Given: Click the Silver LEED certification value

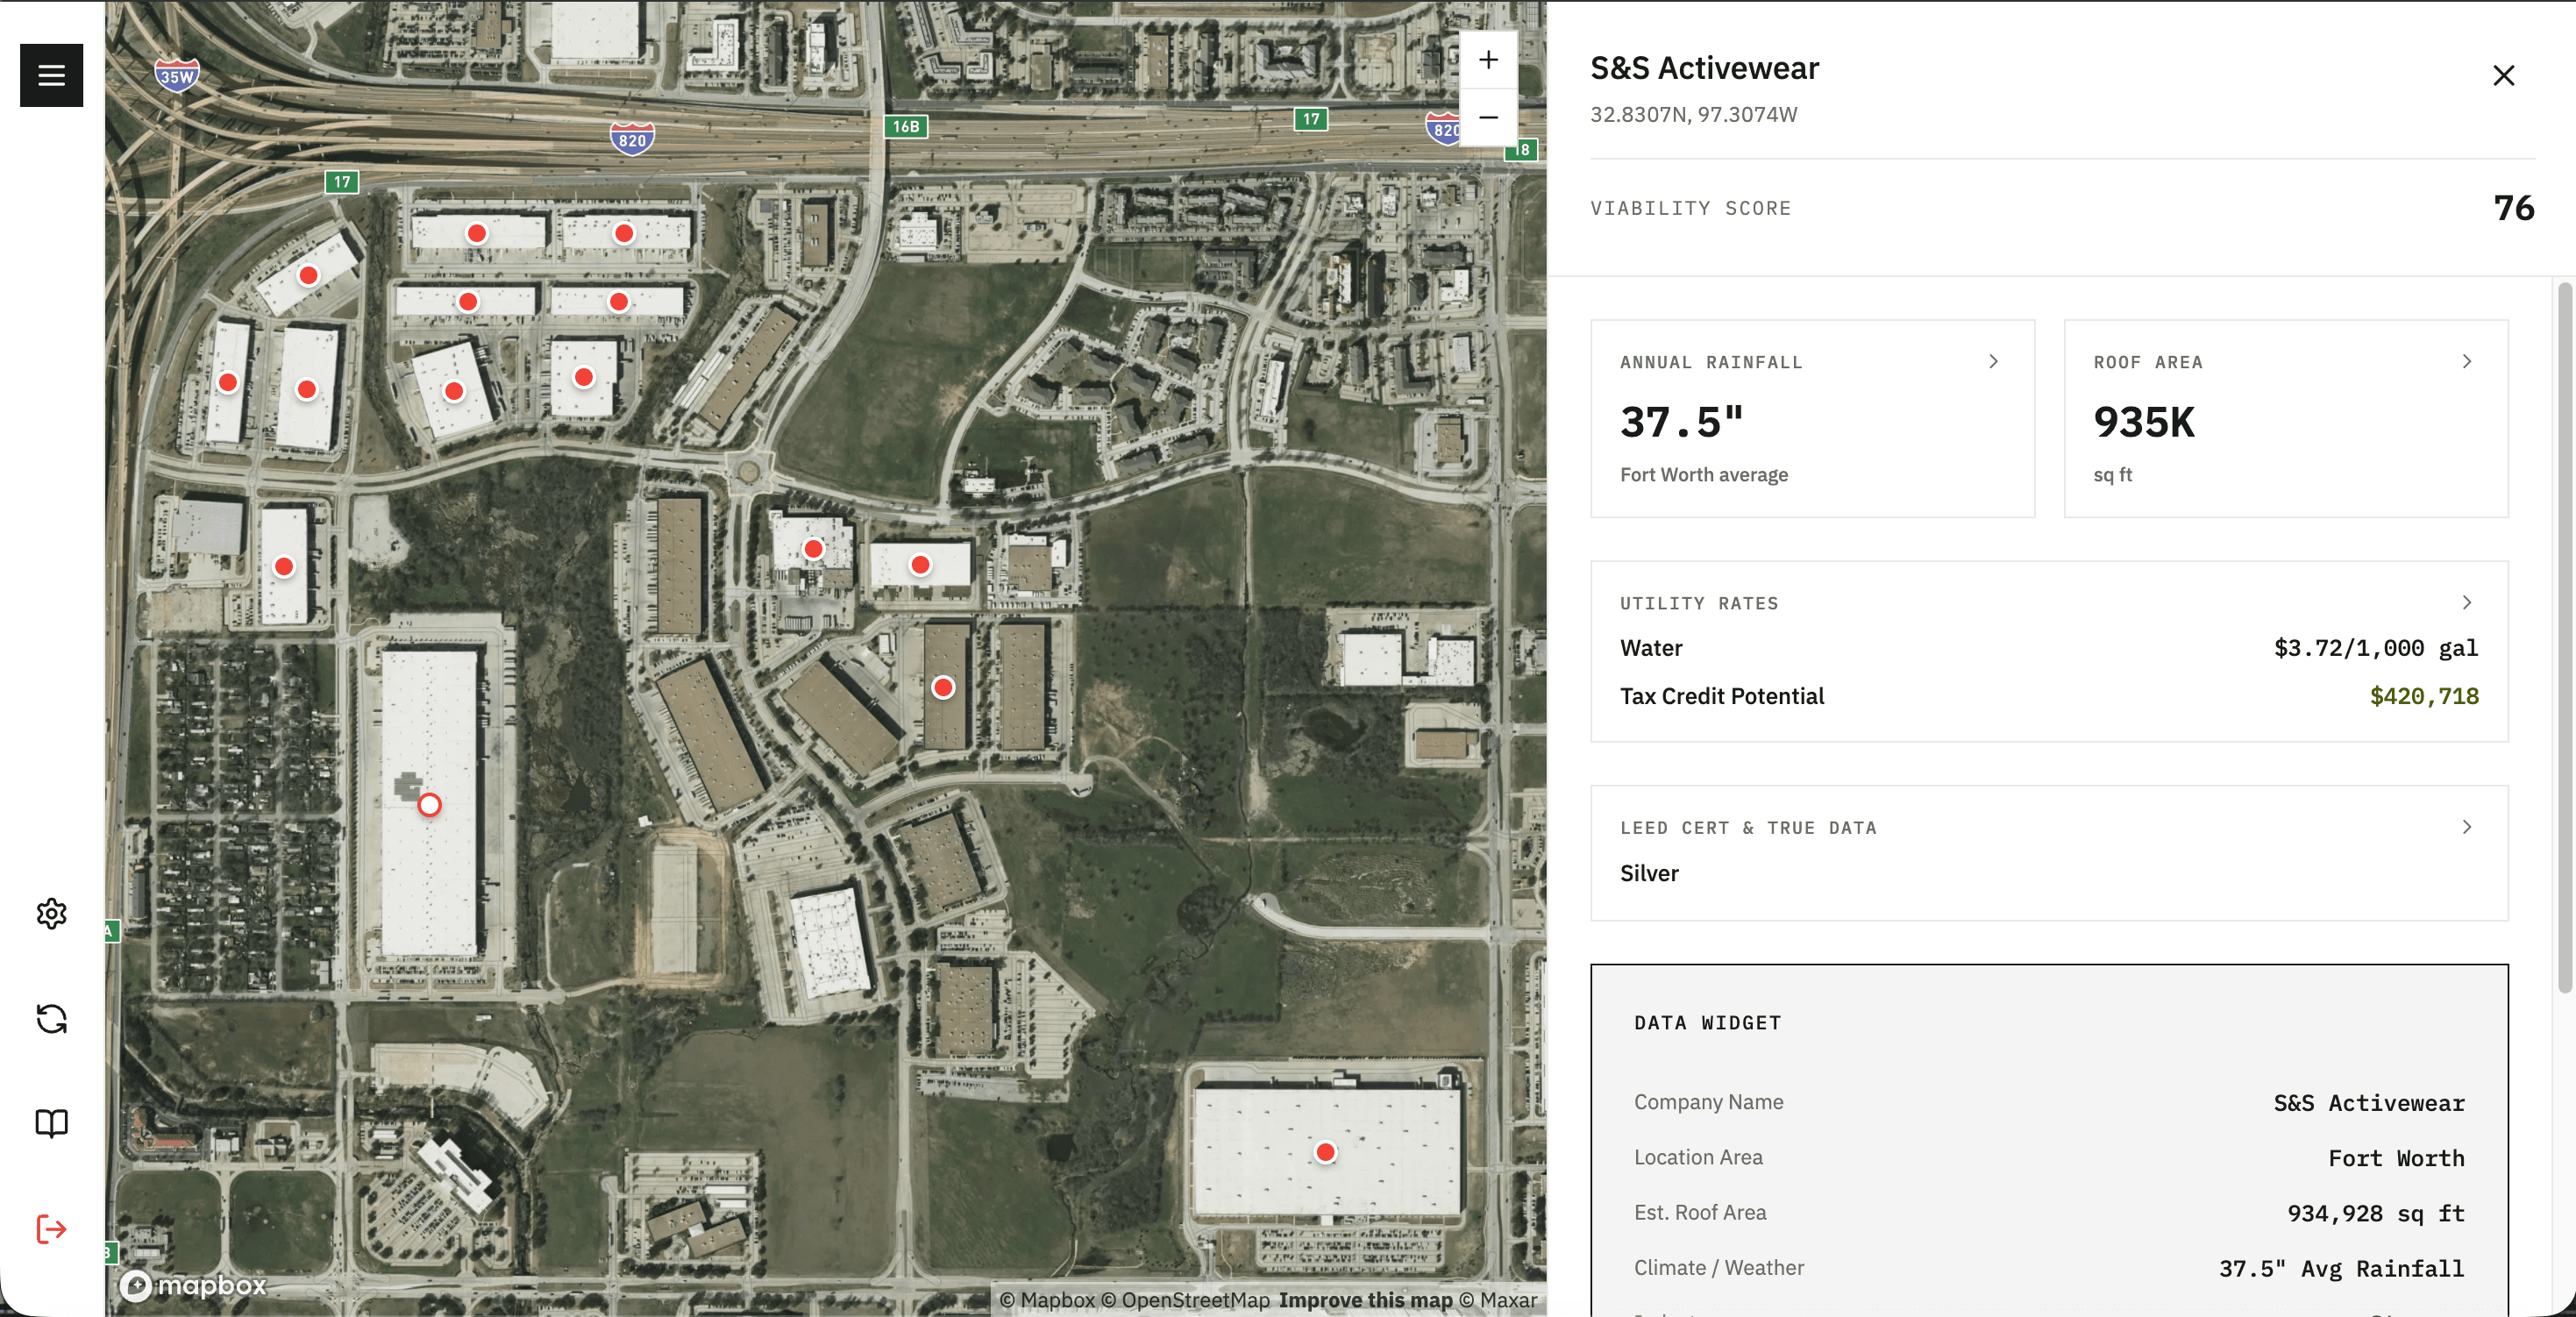Looking at the screenshot, I should pyautogui.click(x=1649, y=873).
